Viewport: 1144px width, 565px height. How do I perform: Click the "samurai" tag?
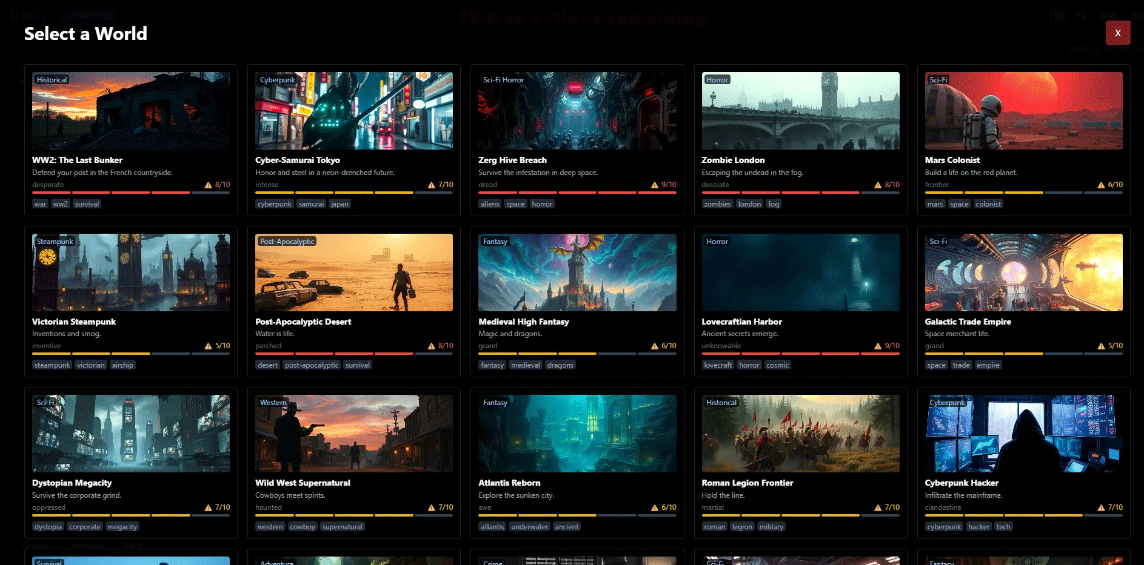(311, 204)
